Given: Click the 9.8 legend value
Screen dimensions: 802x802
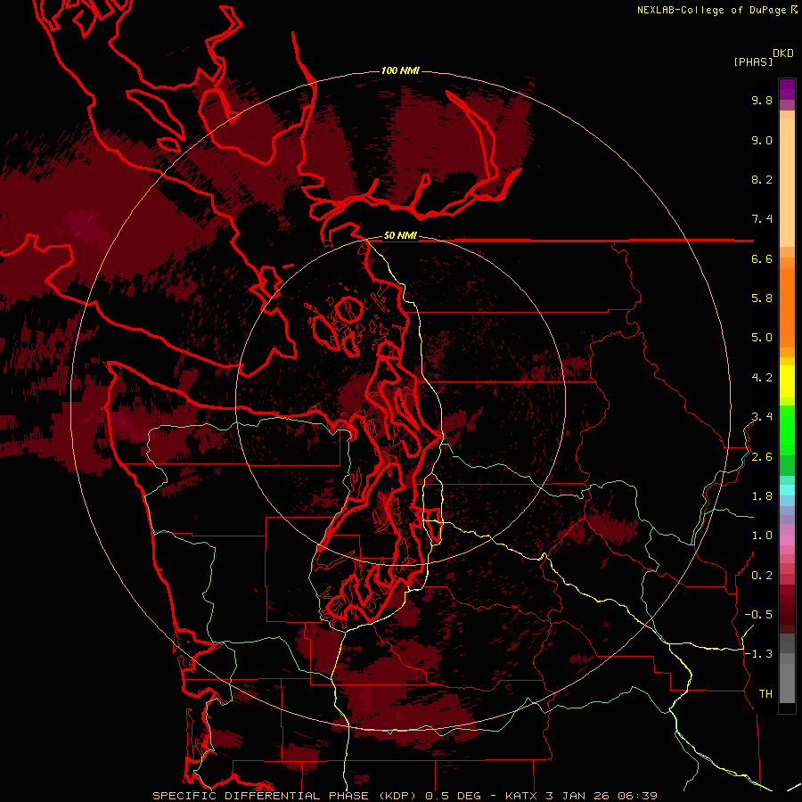Looking at the screenshot, I should pos(762,100).
